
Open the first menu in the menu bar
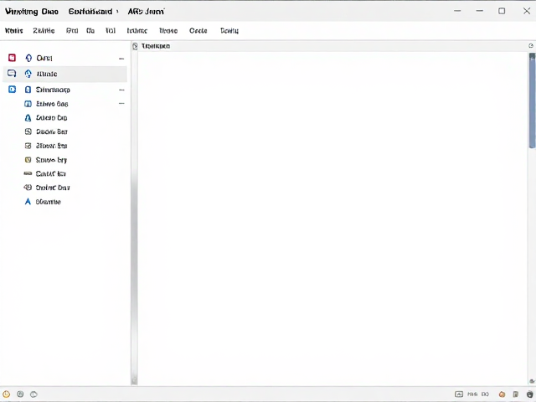click(14, 31)
